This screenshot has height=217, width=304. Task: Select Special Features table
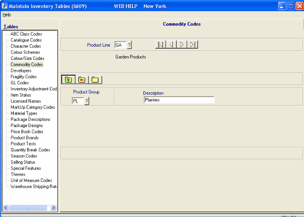(26, 168)
